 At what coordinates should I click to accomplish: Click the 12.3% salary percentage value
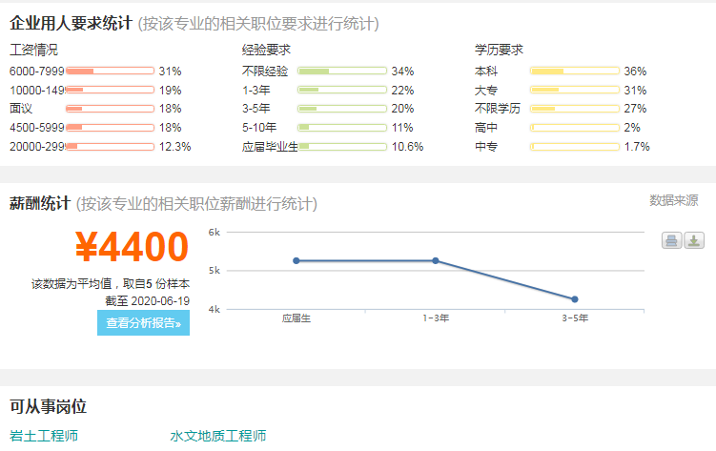pos(174,147)
